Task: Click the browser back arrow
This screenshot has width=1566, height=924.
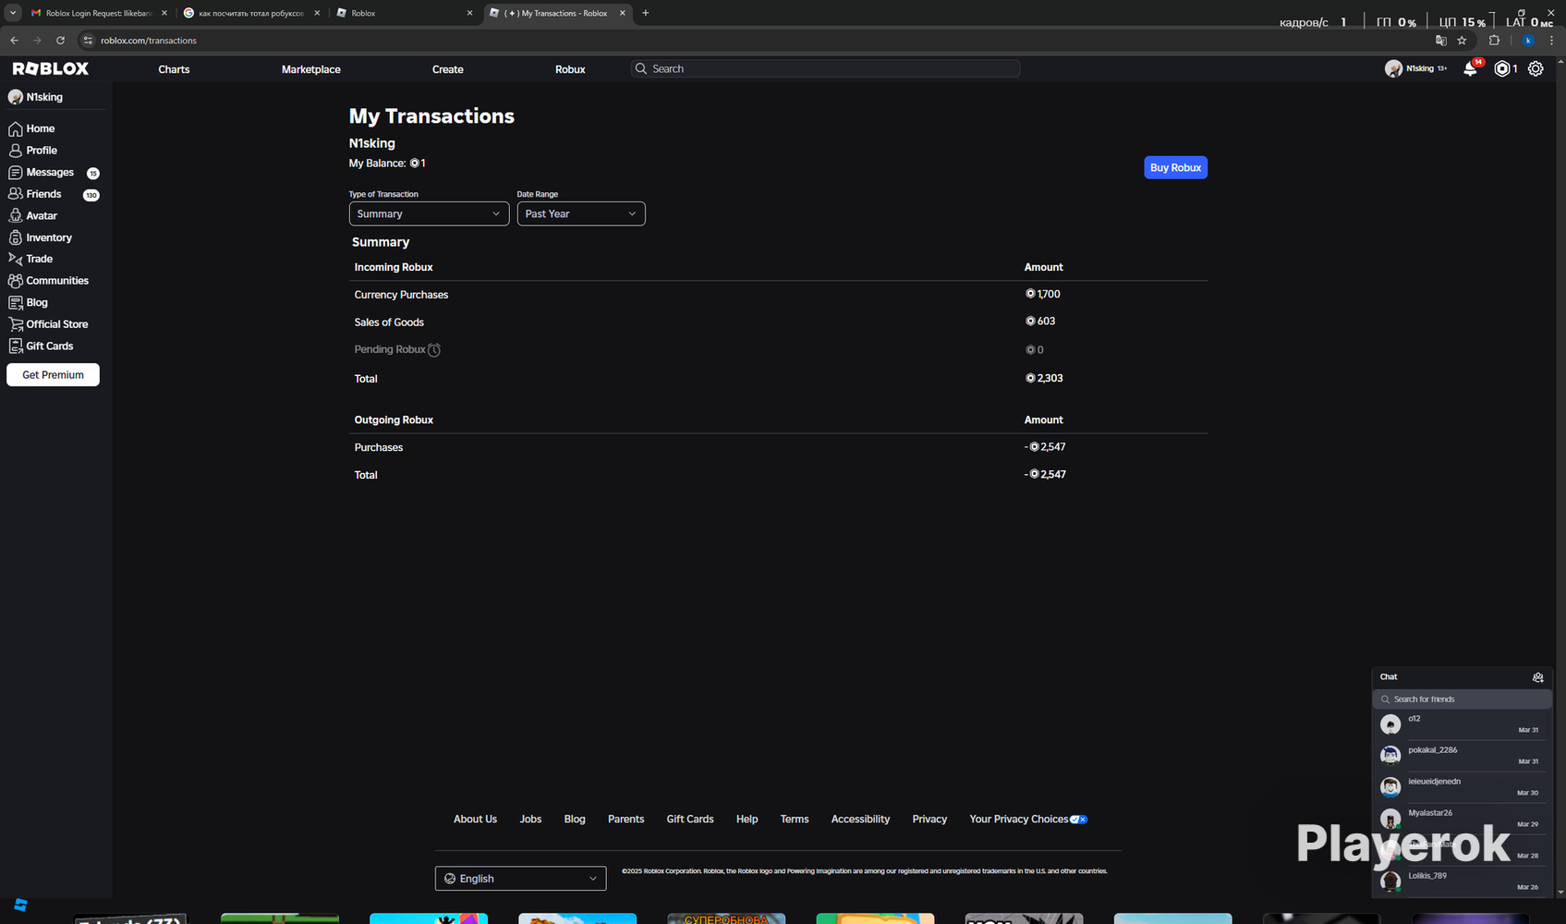Action: coord(14,41)
